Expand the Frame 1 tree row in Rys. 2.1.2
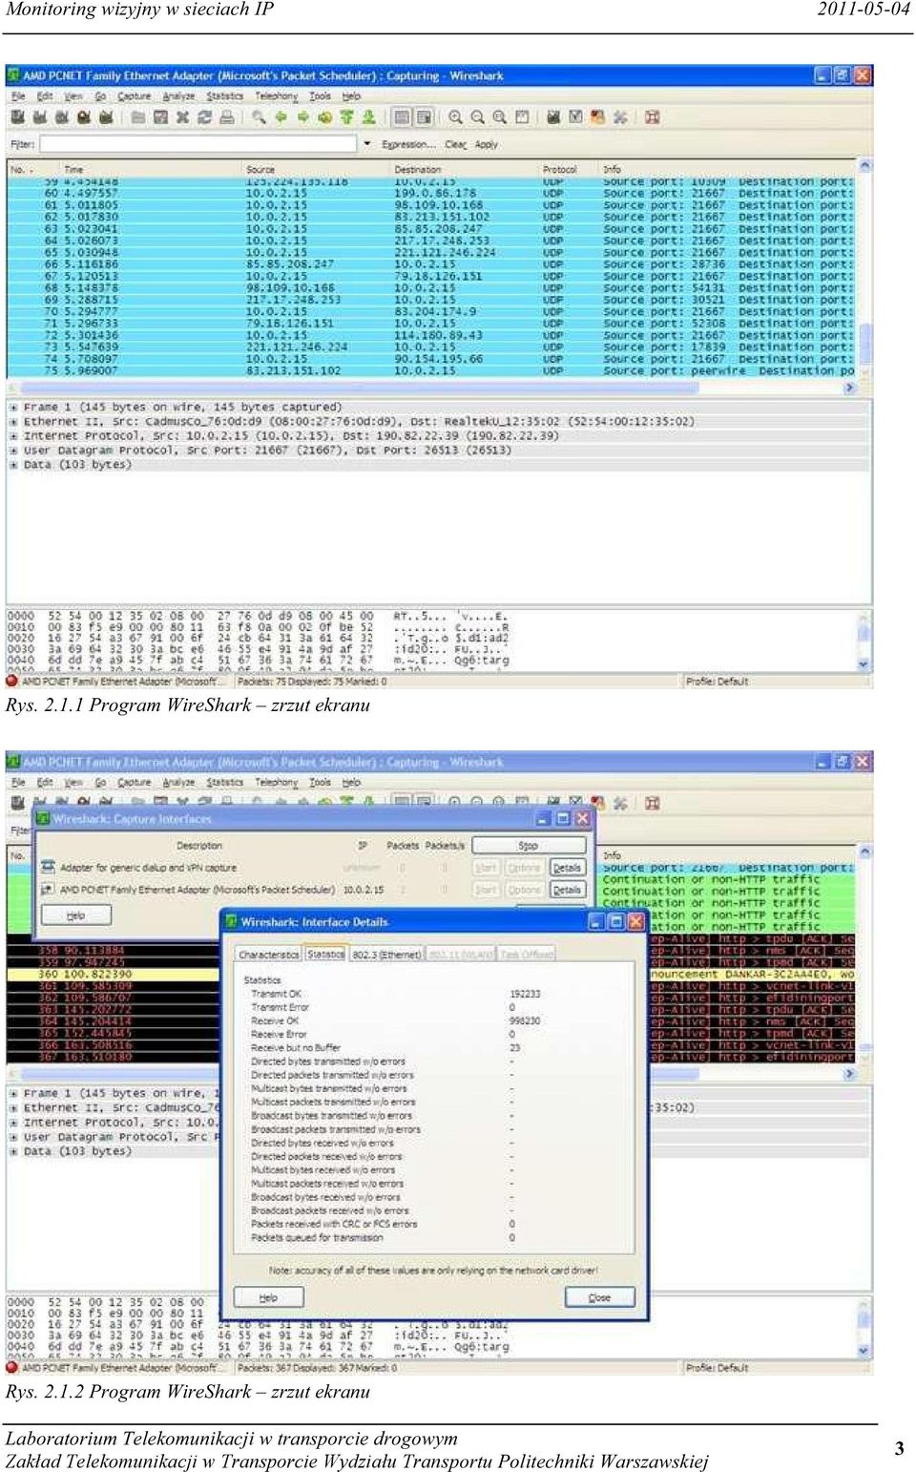The height and width of the screenshot is (1472, 916). tap(13, 1093)
